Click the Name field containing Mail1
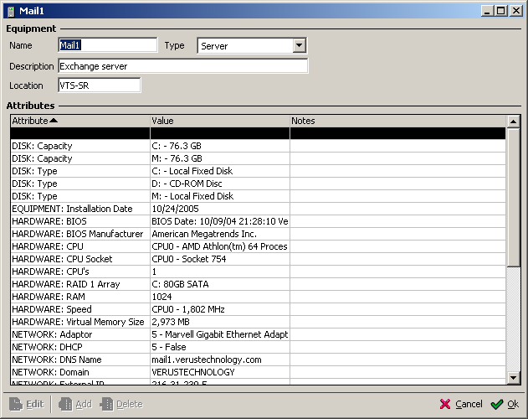Viewport: 528px width, 419px height. click(107, 45)
